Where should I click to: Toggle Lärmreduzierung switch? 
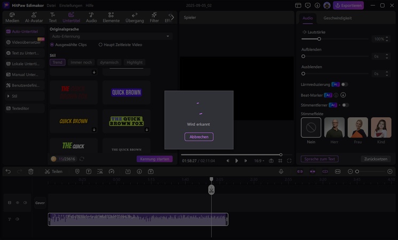345,84
